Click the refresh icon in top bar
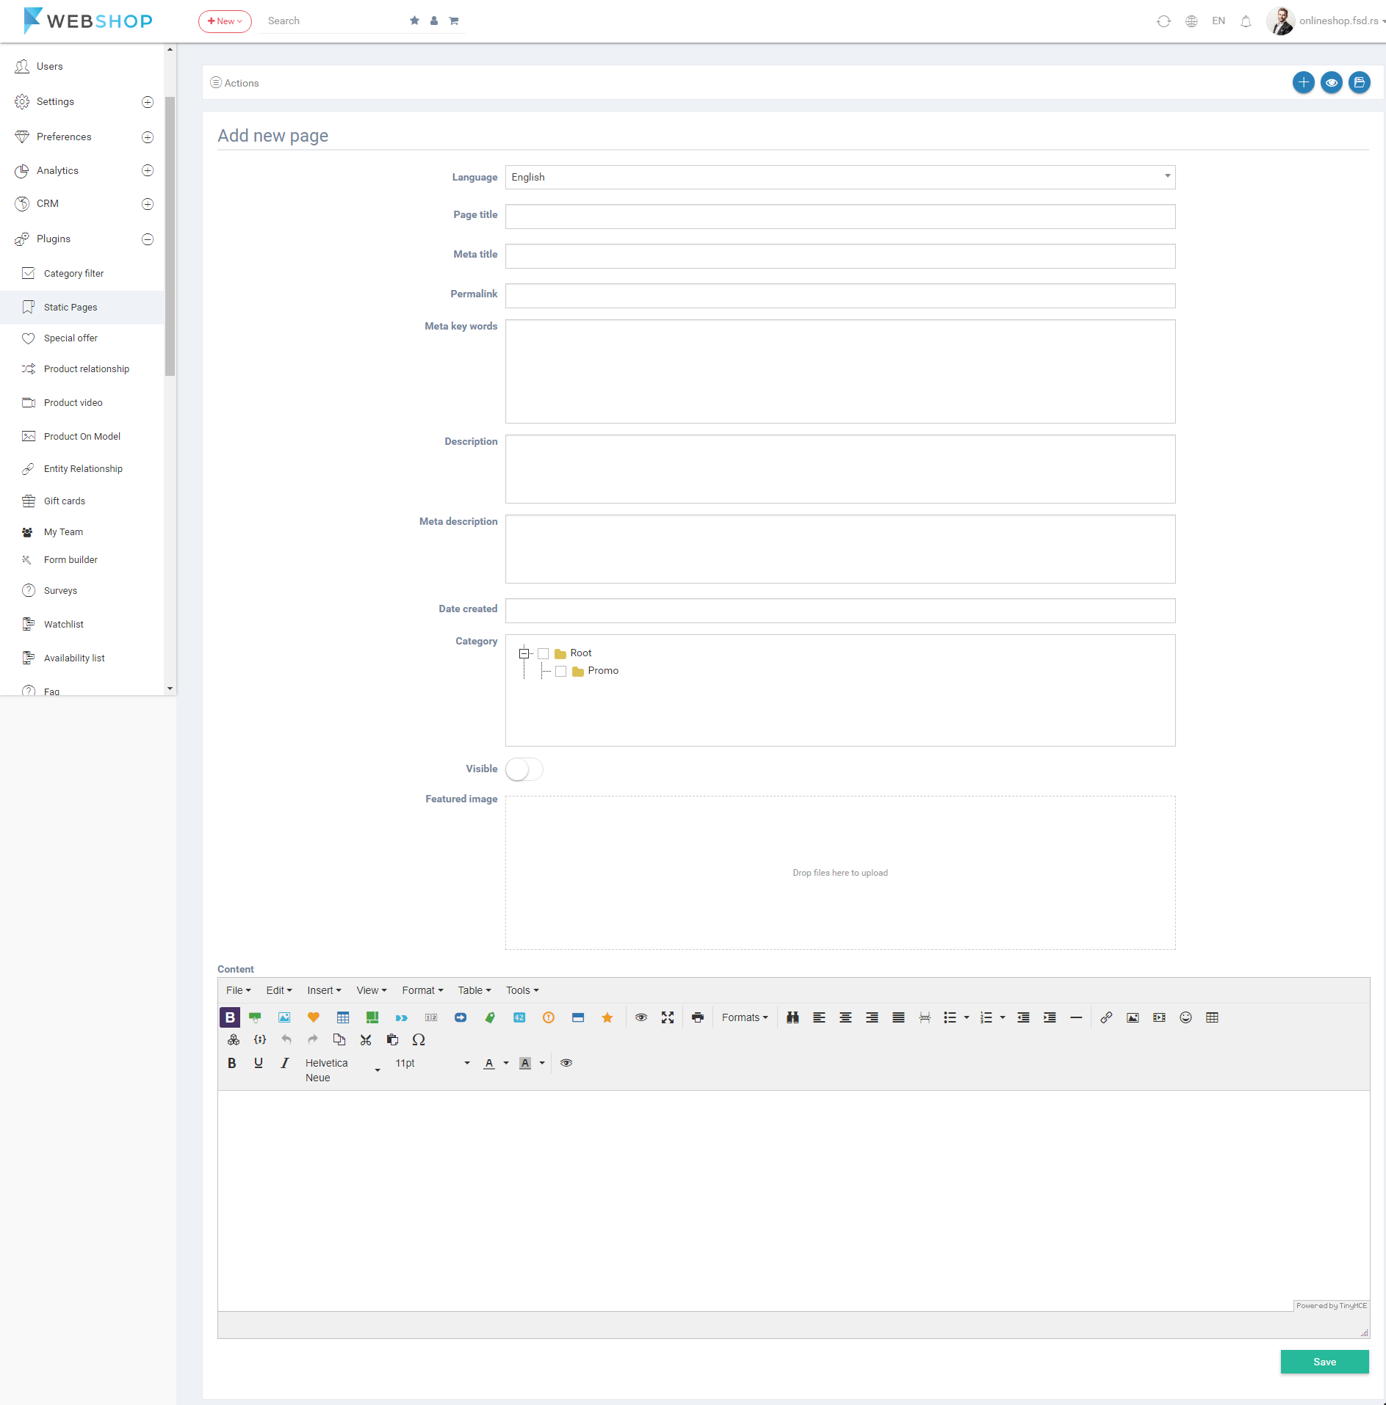This screenshot has height=1405, width=1386. click(1163, 21)
